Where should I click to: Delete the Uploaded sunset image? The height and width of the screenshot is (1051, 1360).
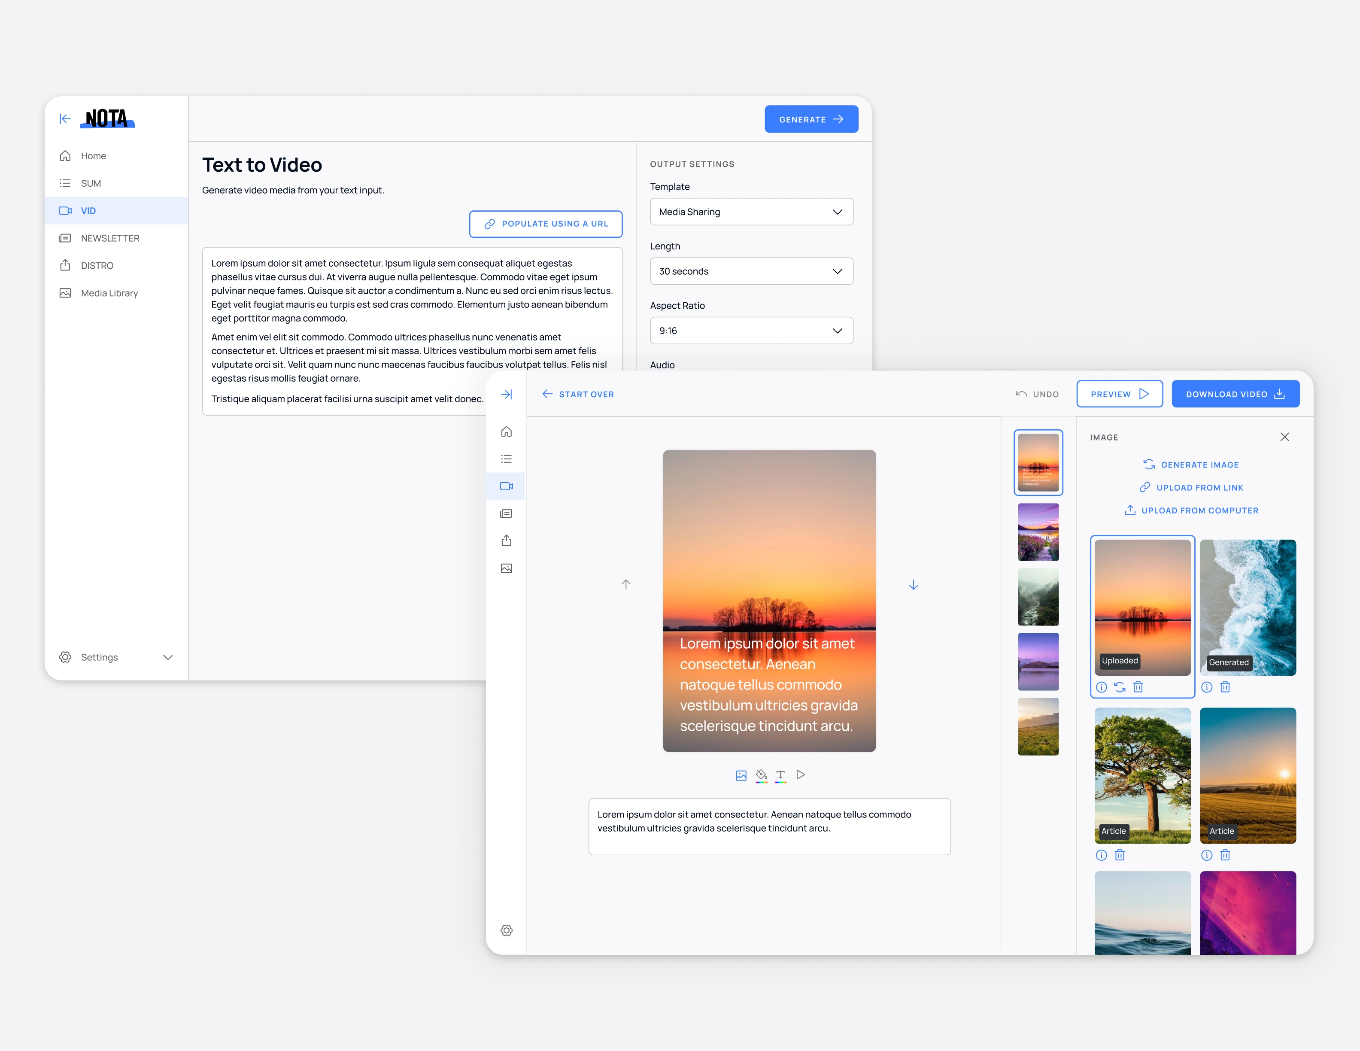click(1138, 687)
